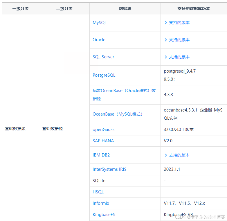Open the SAP HANA link
Image resolution: width=227 pixels, height=221 pixels.
(x=103, y=141)
